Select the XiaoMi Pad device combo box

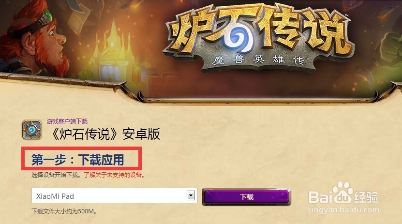(114, 195)
